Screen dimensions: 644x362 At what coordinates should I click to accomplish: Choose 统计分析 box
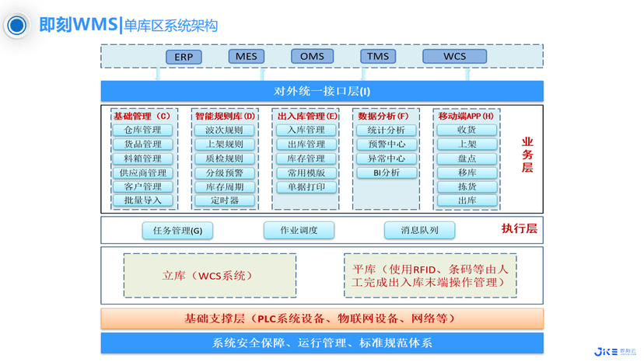pos(386,130)
